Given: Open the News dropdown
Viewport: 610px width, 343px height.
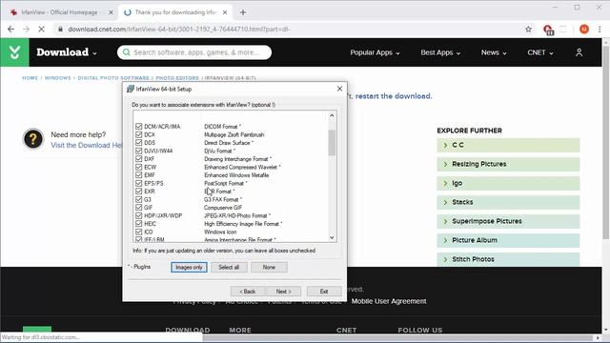Looking at the screenshot, I should [494, 52].
